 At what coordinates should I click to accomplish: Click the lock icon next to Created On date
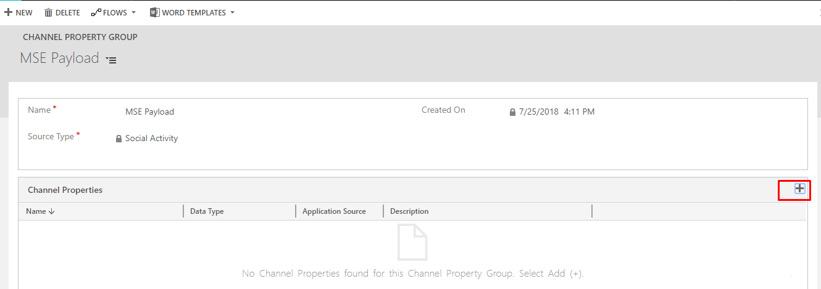(x=512, y=112)
